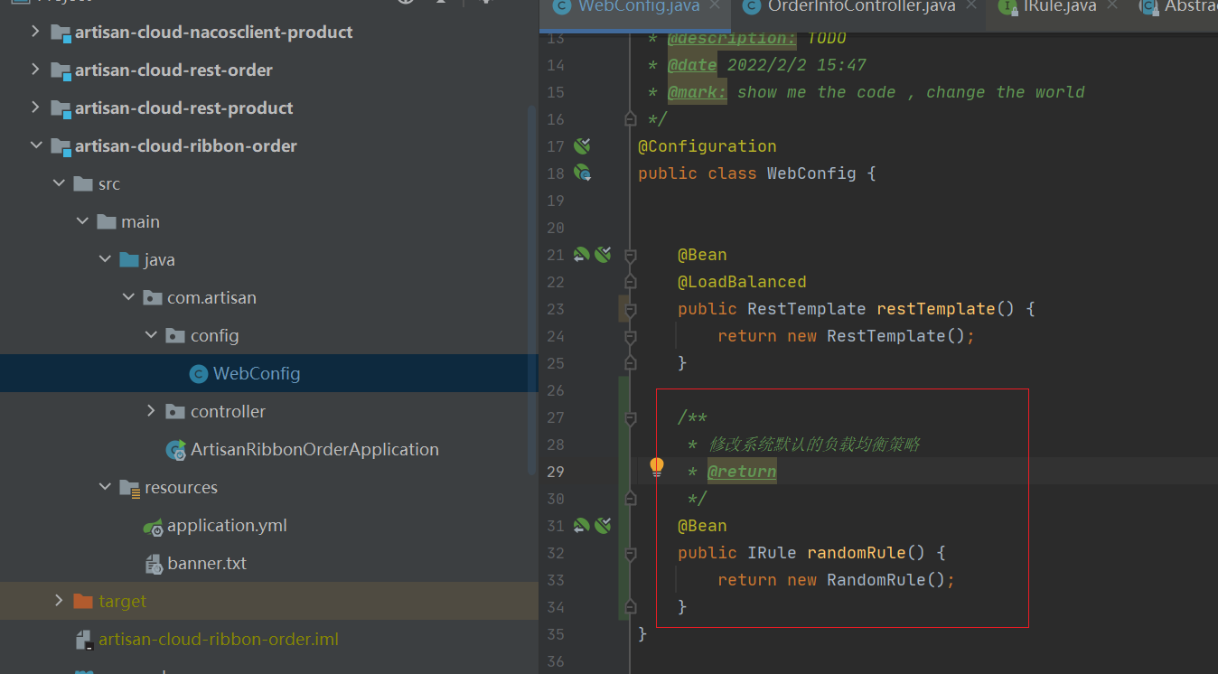The image size is (1218, 674).
Task: Toggle the code fold marker on line 34
Action: coord(630,607)
